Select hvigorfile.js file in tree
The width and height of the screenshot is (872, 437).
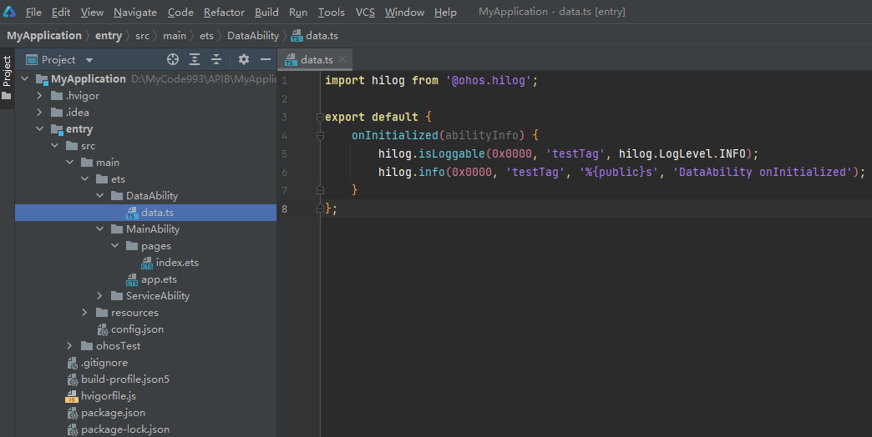tap(108, 395)
